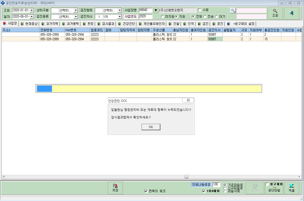Click the 저장 save icon button

click(115, 188)
